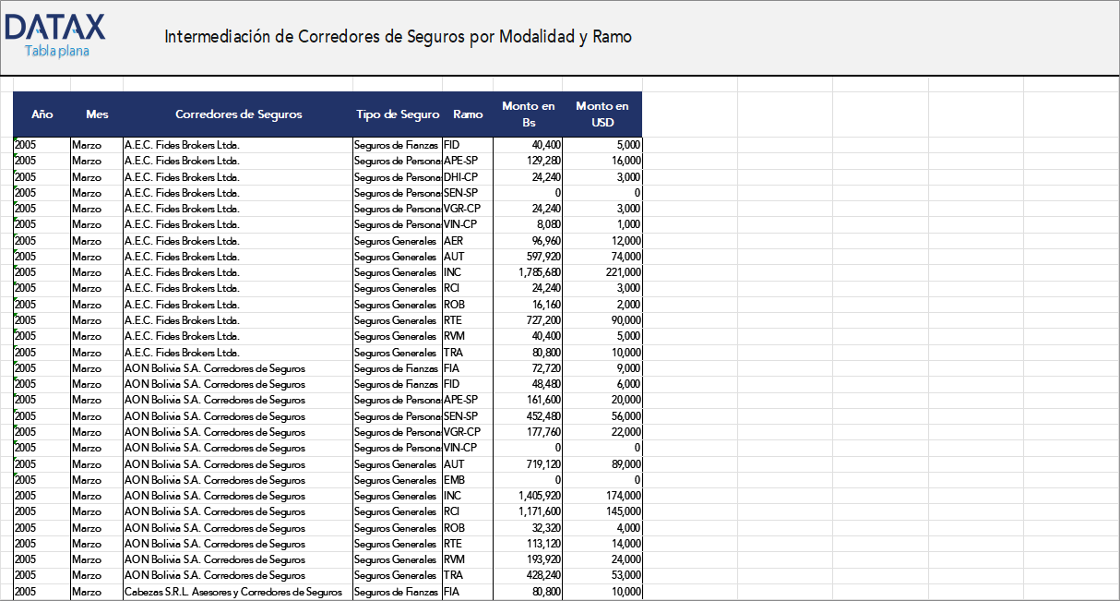Click the 'INC' Ramo cell in the 1,785,680 row

click(x=468, y=272)
